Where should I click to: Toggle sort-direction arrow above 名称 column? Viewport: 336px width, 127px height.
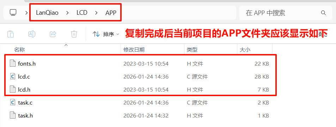click(x=66, y=45)
